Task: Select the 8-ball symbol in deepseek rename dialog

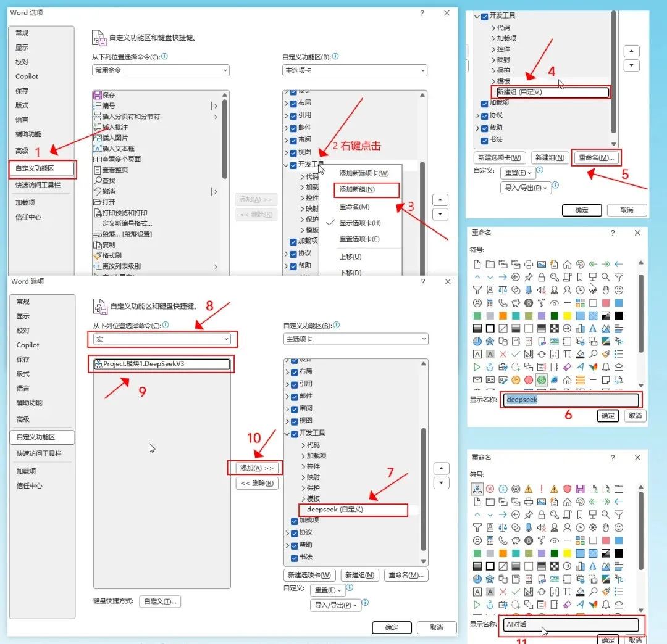Action: (x=528, y=303)
